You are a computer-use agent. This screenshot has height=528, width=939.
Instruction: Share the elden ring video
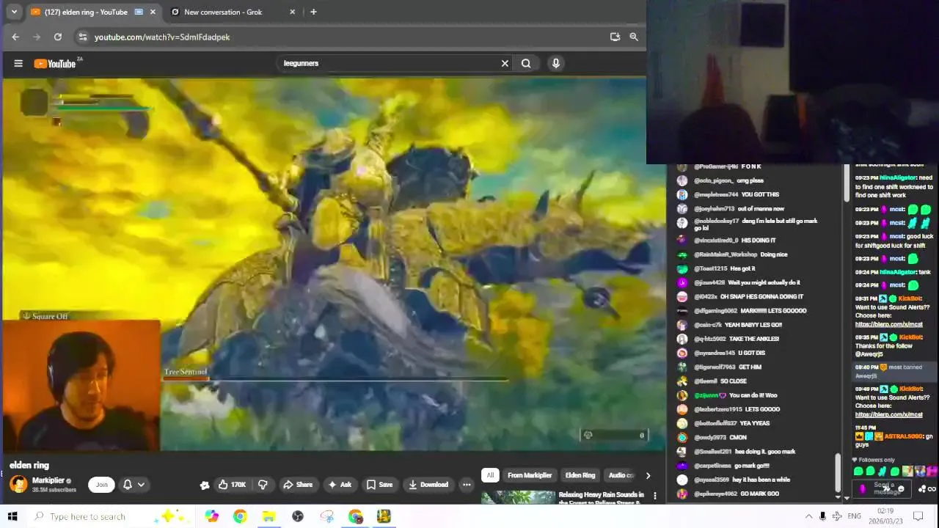click(x=298, y=485)
